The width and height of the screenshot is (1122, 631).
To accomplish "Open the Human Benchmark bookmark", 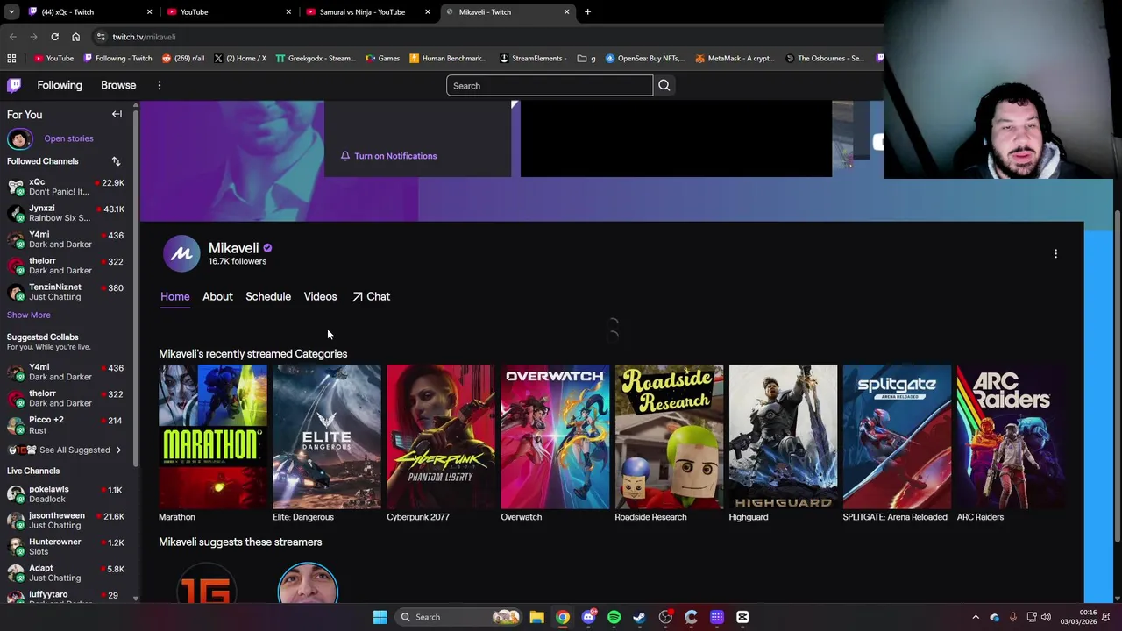I will [447, 59].
